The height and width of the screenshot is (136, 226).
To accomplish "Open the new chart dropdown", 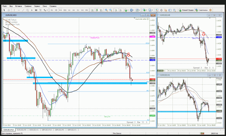I will tap(146, 10).
